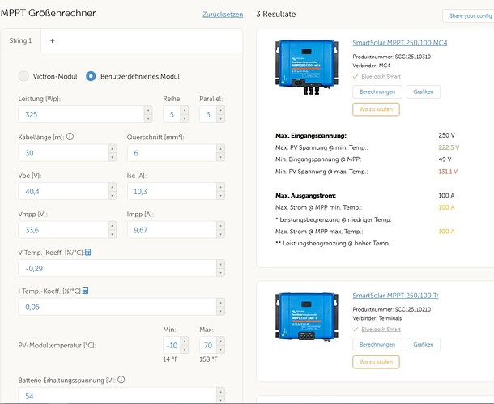The width and height of the screenshot is (494, 404).
Task: Focus the Querschnitt input field
Action: (172, 153)
